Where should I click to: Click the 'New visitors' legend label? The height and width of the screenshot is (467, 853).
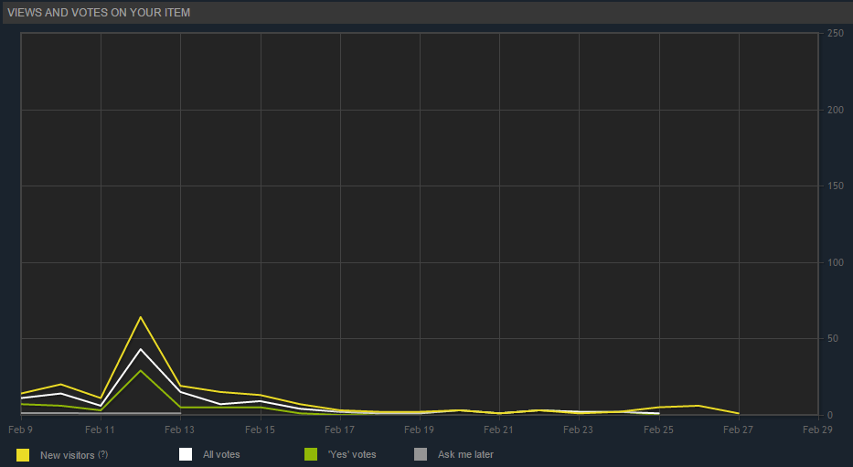(68, 455)
